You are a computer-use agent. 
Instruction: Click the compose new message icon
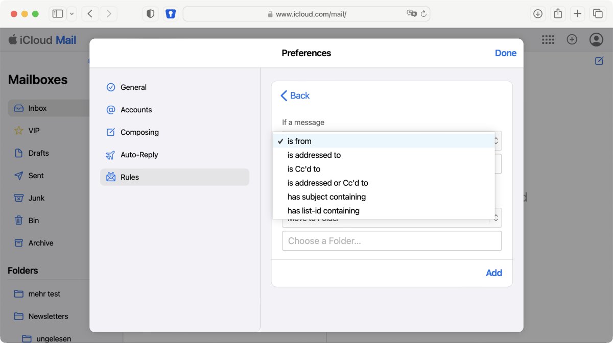[x=599, y=61]
